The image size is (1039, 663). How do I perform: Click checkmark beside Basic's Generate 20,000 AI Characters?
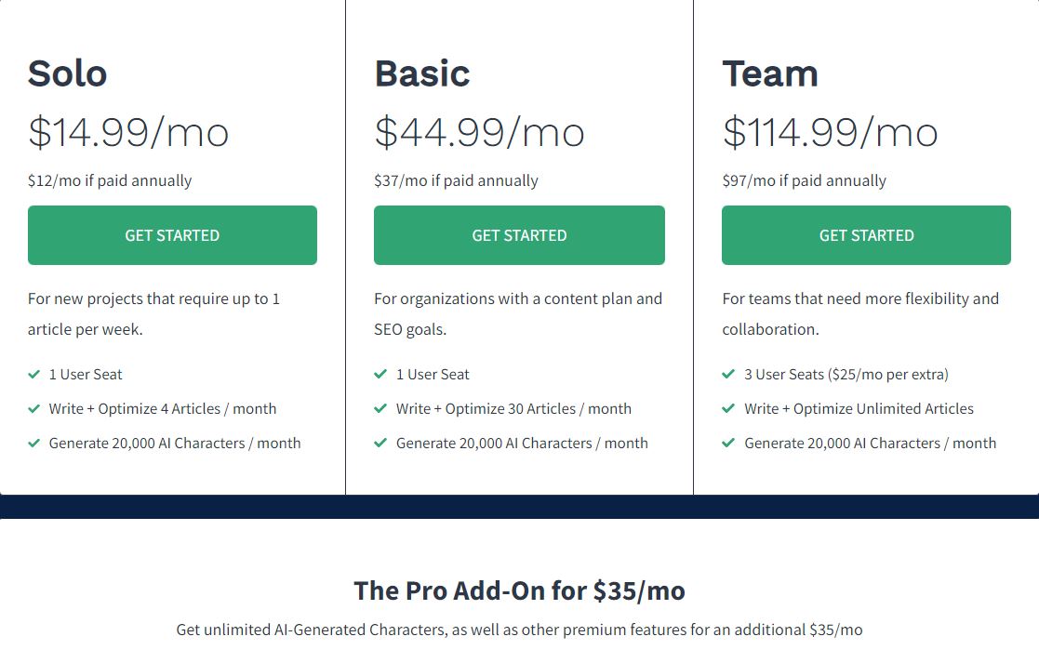click(x=380, y=443)
